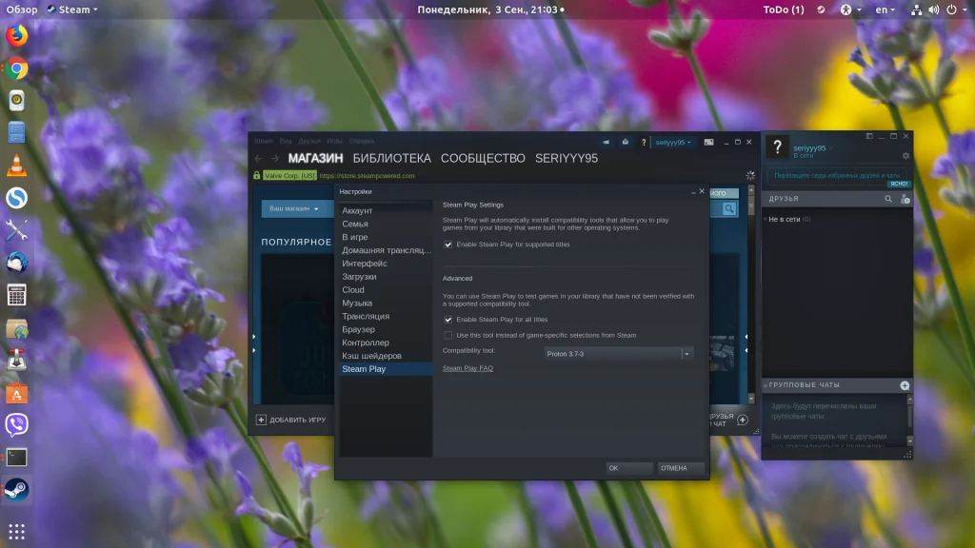Uncheck Enable Steam Play for all titles

click(x=448, y=320)
